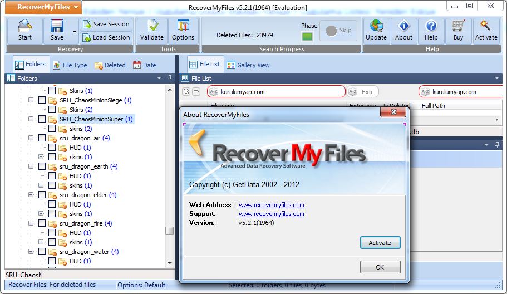Switch to the Folders tab
This screenshot has width=507, height=294.
tap(31, 65)
